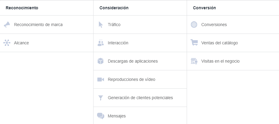This screenshot has height=124, width=279.
Task: Choose Generación de clientes potenciales
Action: [x=140, y=98]
